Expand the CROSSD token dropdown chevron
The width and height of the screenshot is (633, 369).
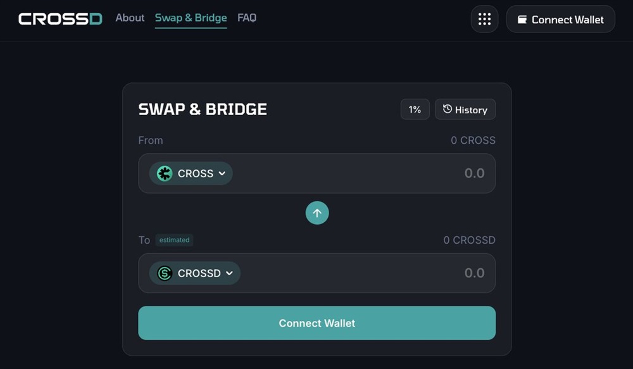[x=229, y=273]
